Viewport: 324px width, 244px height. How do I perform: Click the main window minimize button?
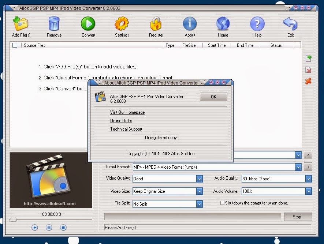click(x=296, y=7)
